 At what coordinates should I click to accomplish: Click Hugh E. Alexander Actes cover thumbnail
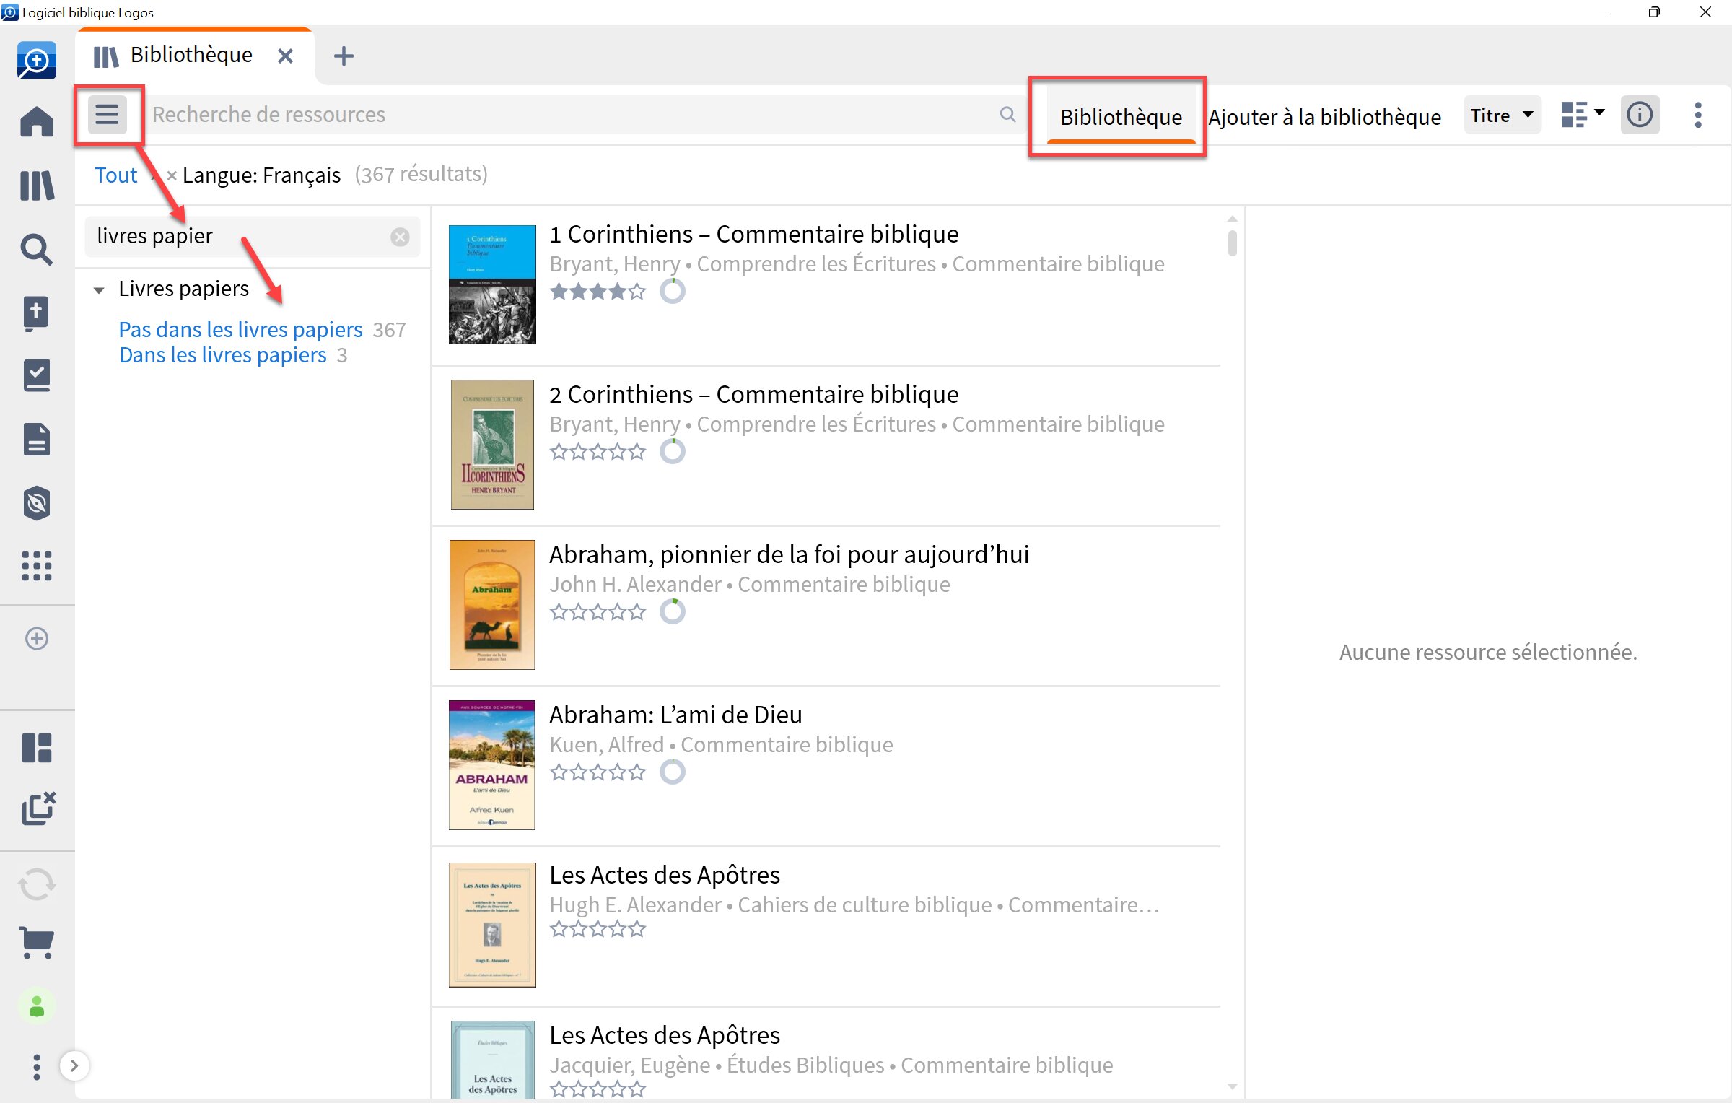492,925
